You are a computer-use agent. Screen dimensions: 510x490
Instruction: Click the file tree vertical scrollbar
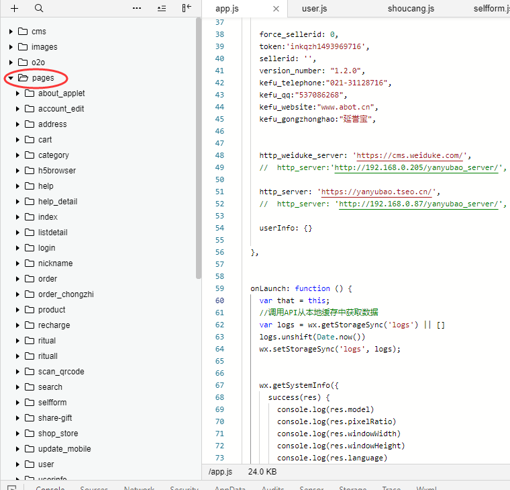click(198, 148)
